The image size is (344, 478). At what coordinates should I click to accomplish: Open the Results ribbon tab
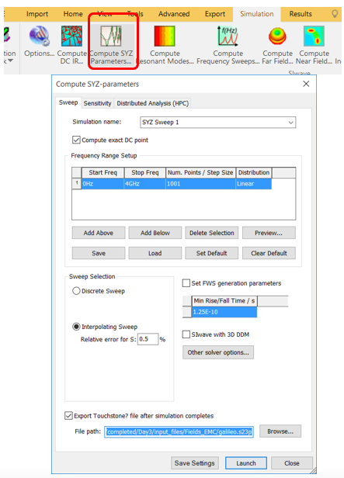[301, 14]
